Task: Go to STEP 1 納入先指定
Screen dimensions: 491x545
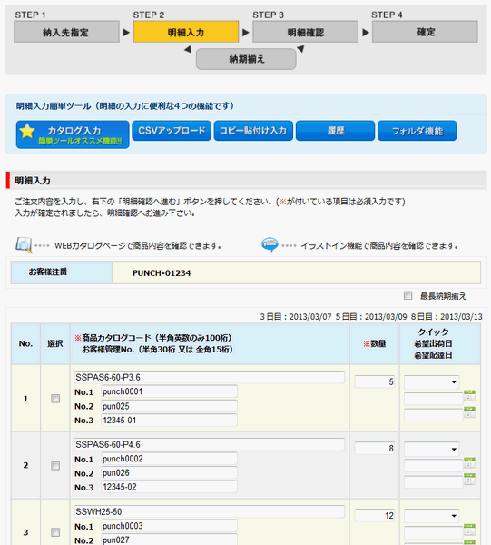Action: 66,32
